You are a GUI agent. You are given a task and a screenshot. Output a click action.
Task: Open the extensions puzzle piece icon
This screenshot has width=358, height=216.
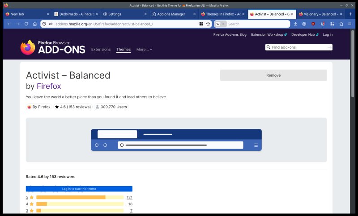341,24
